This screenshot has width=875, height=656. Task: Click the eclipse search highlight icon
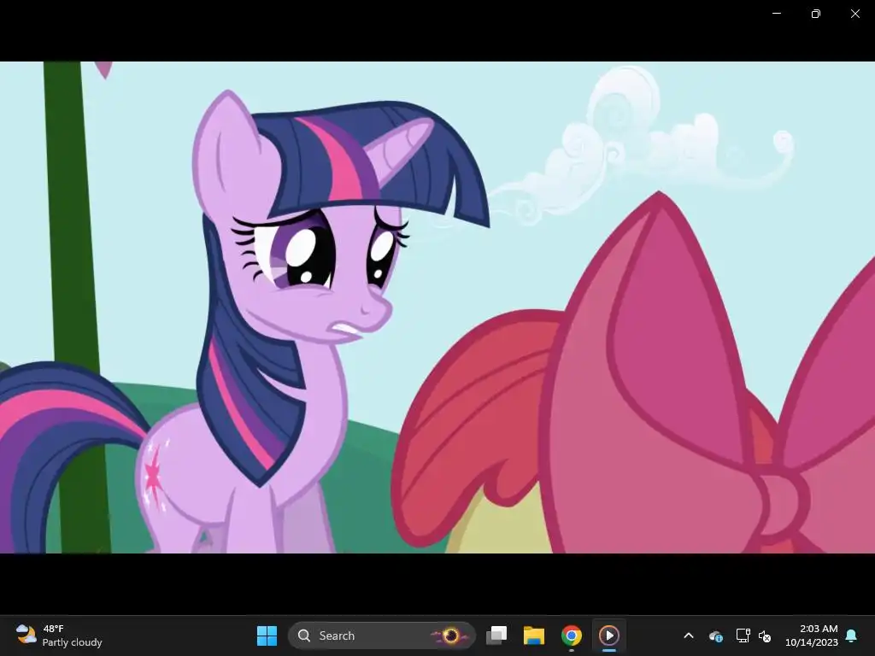pos(450,635)
